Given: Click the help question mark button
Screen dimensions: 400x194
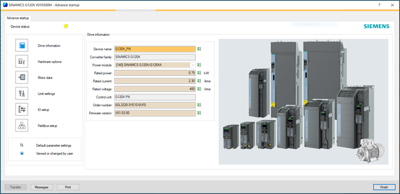Looking at the screenshot, I should 379,5.
